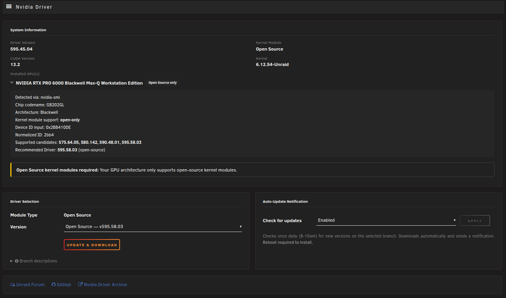
Task: Click the Module Type Open Source value
Action: 77,215
